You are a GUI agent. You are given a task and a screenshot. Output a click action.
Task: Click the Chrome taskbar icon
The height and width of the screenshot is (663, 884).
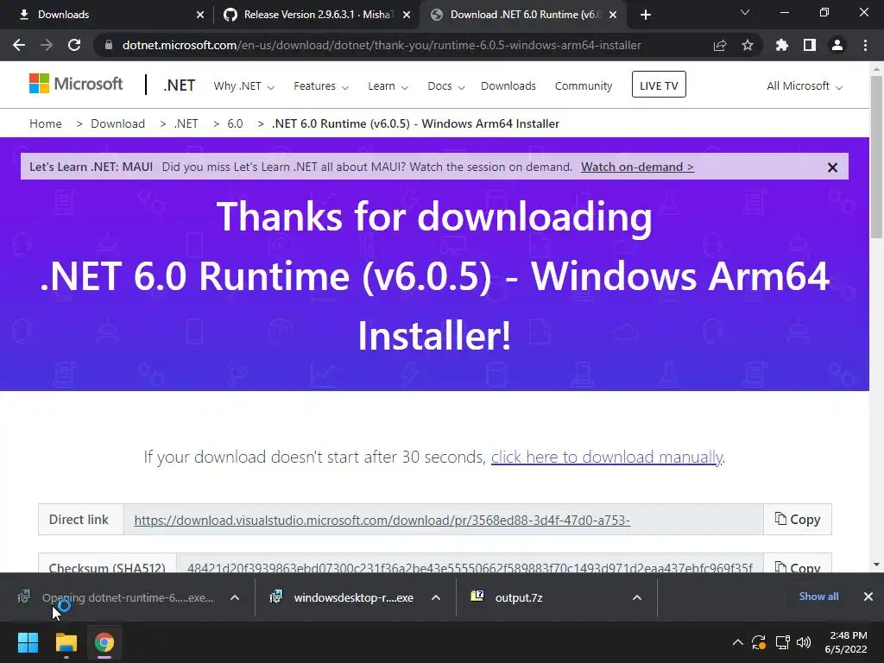[x=104, y=642]
